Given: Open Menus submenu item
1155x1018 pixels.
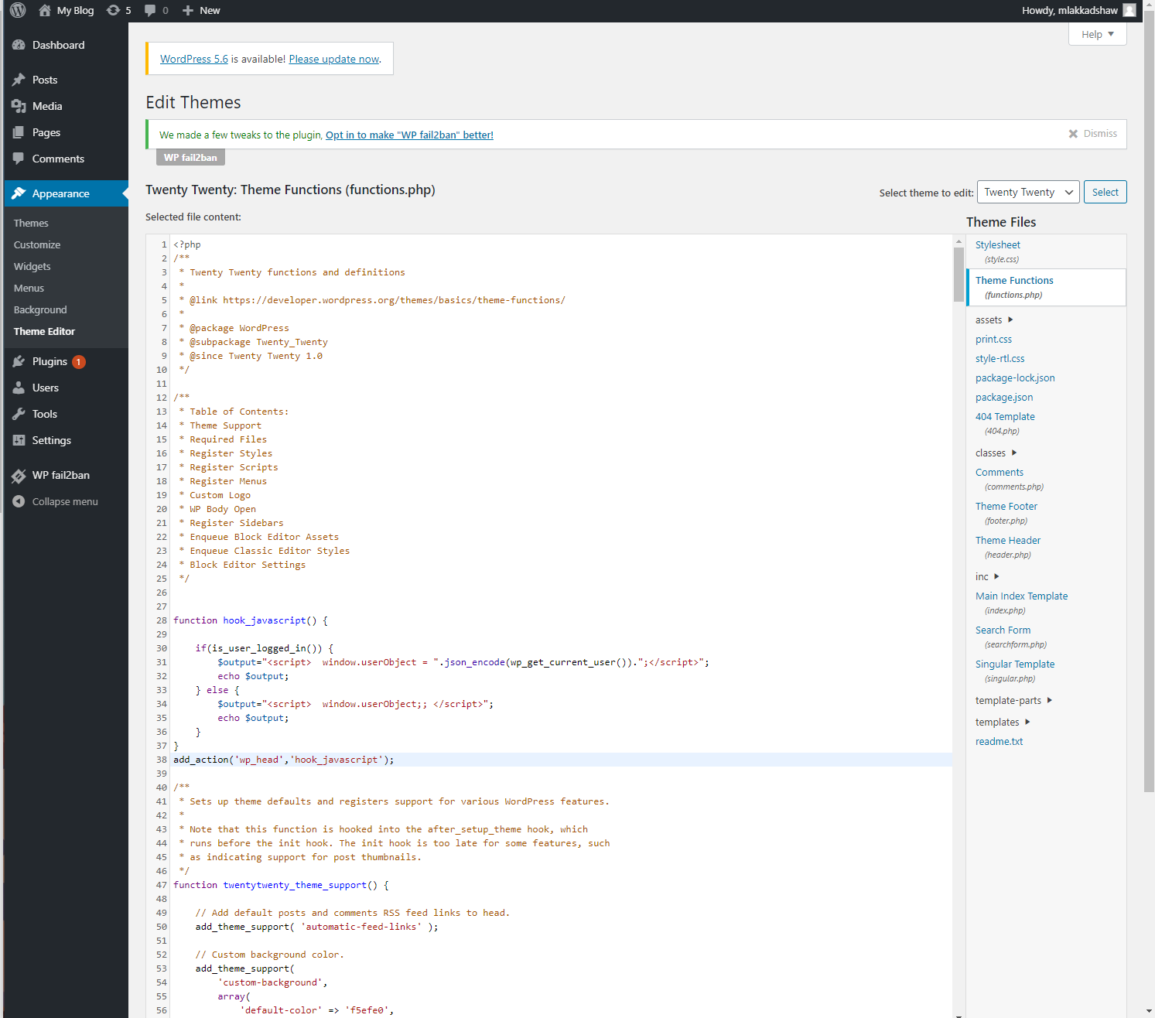Looking at the screenshot, I should [x=29, y=288].
